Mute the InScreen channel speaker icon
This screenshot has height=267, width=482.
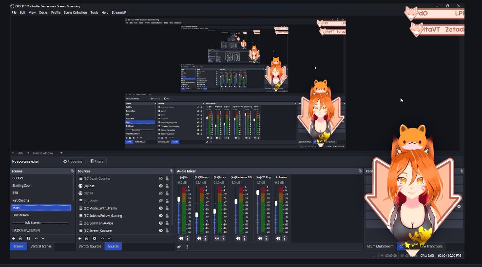[x=278, y=238]
